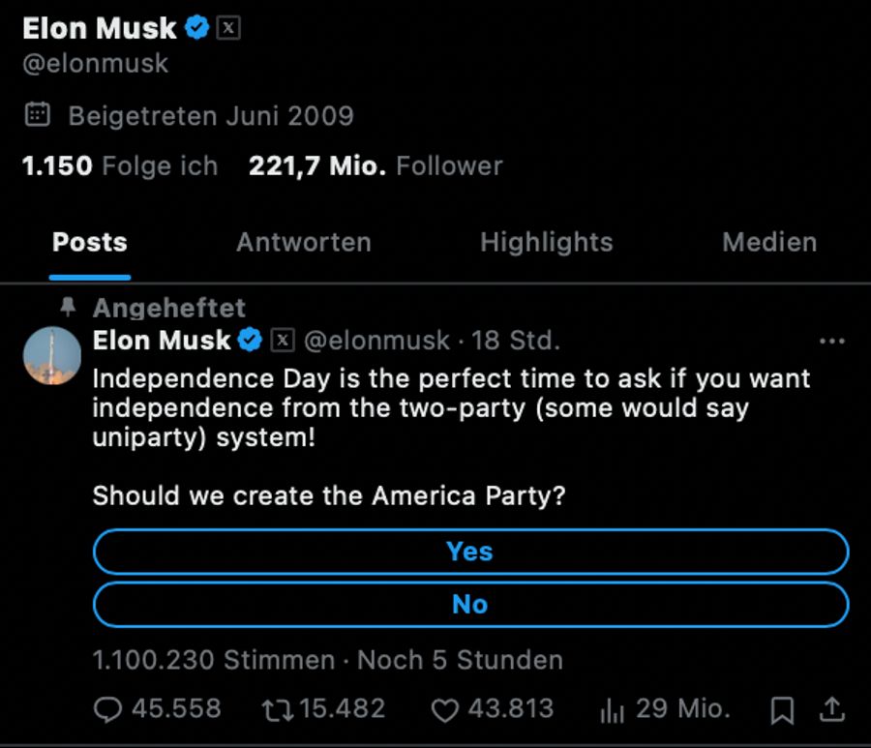871x748 pixels.
Task: Click the verified checkmark beside profile name
Action: click(197, 28)
